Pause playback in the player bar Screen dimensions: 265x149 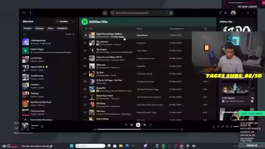[x=138, y=125]
